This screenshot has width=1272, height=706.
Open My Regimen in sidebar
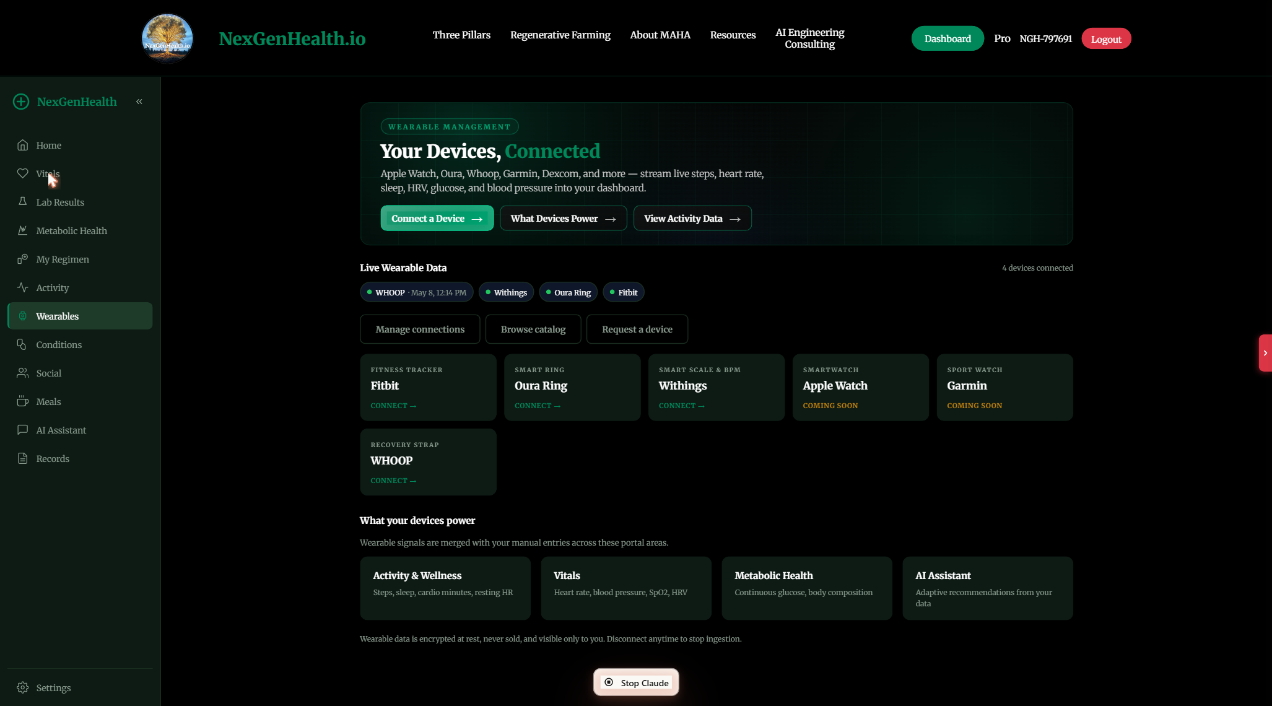click(x=80, y=259)
